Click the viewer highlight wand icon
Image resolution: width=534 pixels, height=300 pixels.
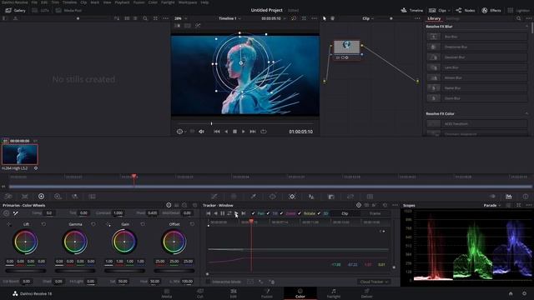click(198, 26)
